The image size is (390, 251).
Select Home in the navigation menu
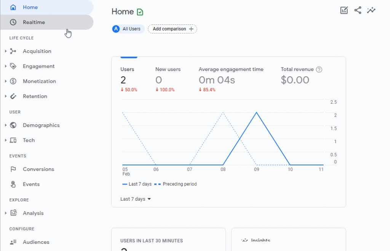click(x=30, y=7)
